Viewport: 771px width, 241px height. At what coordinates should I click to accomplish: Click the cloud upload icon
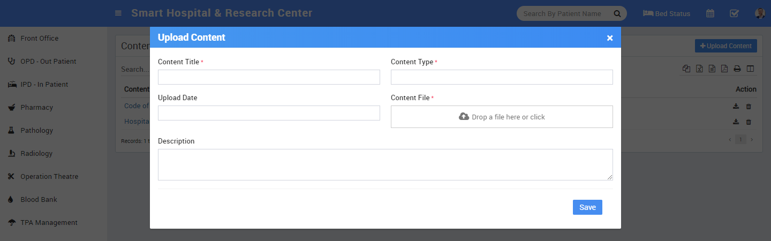pyautogui.click(x=464, y=117)
